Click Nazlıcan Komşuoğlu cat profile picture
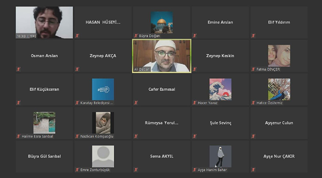 click(103, 123)
